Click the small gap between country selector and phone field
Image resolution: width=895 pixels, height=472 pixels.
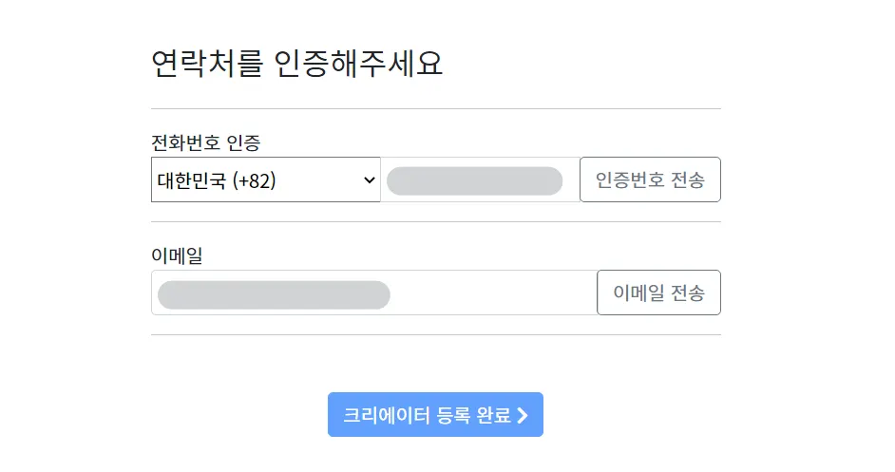coord(381,180)
